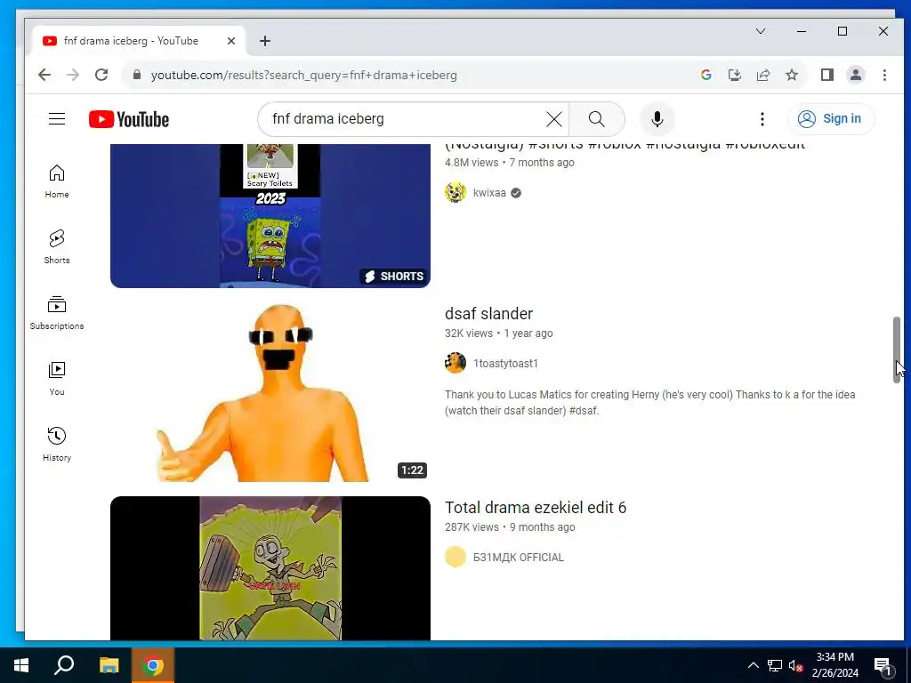Click the kwixaa channel avatar
The image size is (911, 683).
455,193
